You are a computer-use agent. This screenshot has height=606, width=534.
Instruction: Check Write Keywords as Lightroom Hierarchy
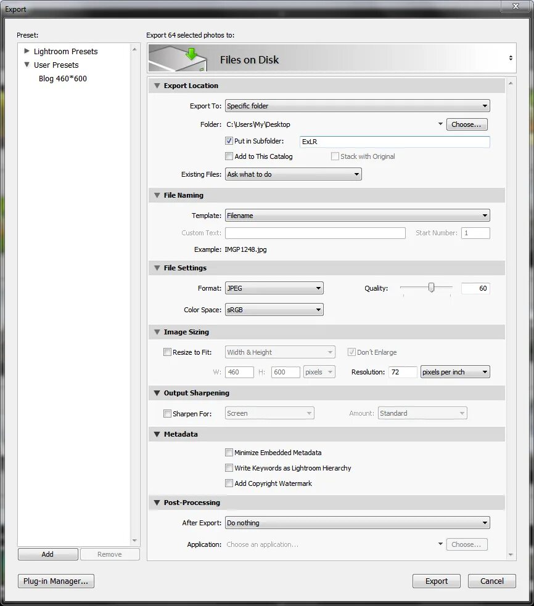click(229, 467)
